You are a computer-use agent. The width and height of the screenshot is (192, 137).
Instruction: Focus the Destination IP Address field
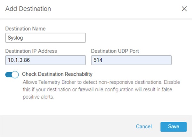[x=45, y=60]
